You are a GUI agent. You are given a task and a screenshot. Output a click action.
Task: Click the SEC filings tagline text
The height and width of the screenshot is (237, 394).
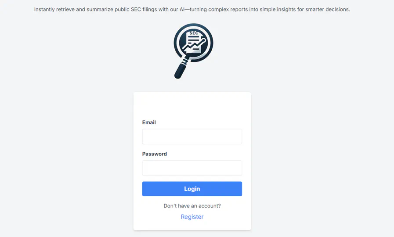pos(192,10)
